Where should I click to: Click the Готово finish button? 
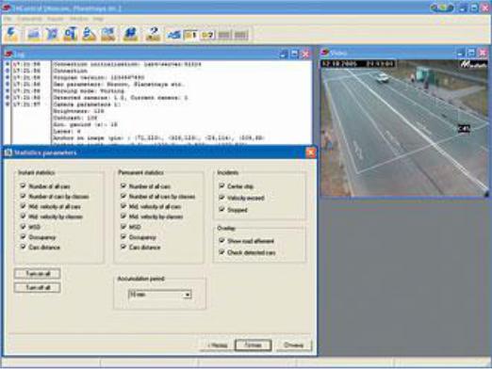click(253, 345)
